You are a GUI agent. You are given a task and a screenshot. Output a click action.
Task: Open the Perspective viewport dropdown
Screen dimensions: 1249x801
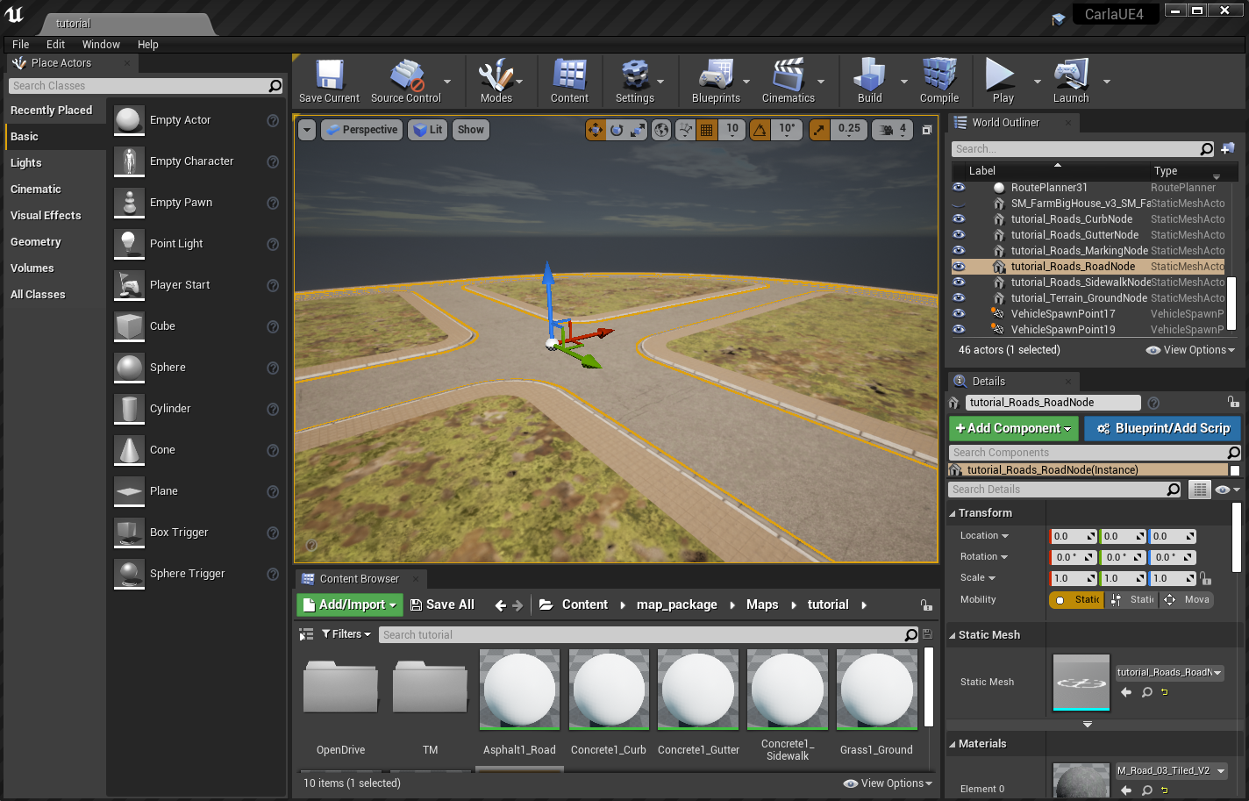pyautogui.click(x=360, y=130)
